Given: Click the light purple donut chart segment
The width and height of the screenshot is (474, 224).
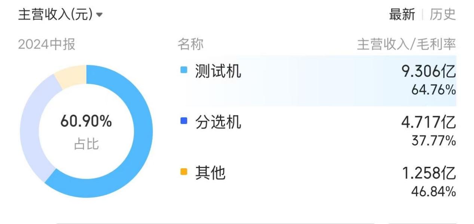Looking at the screenshot, I should tap(30, 127).
